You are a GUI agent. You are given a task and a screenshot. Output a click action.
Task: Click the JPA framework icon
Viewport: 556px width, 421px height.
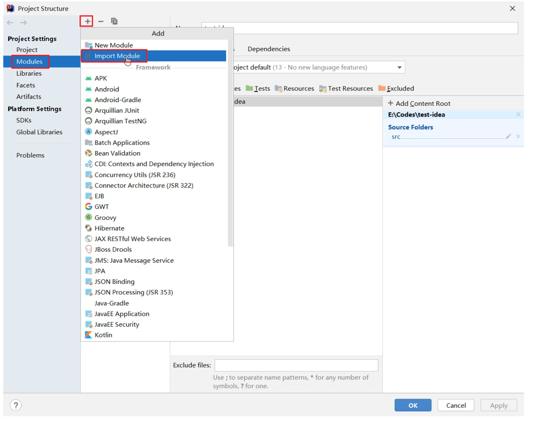click(88, 271)
